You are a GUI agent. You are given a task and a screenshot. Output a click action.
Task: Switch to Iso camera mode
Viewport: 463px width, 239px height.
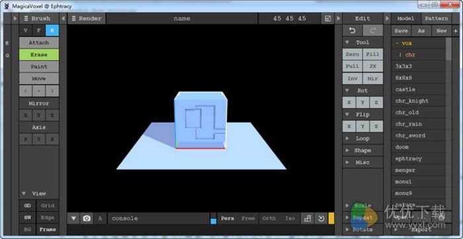(x=290, y=219)
